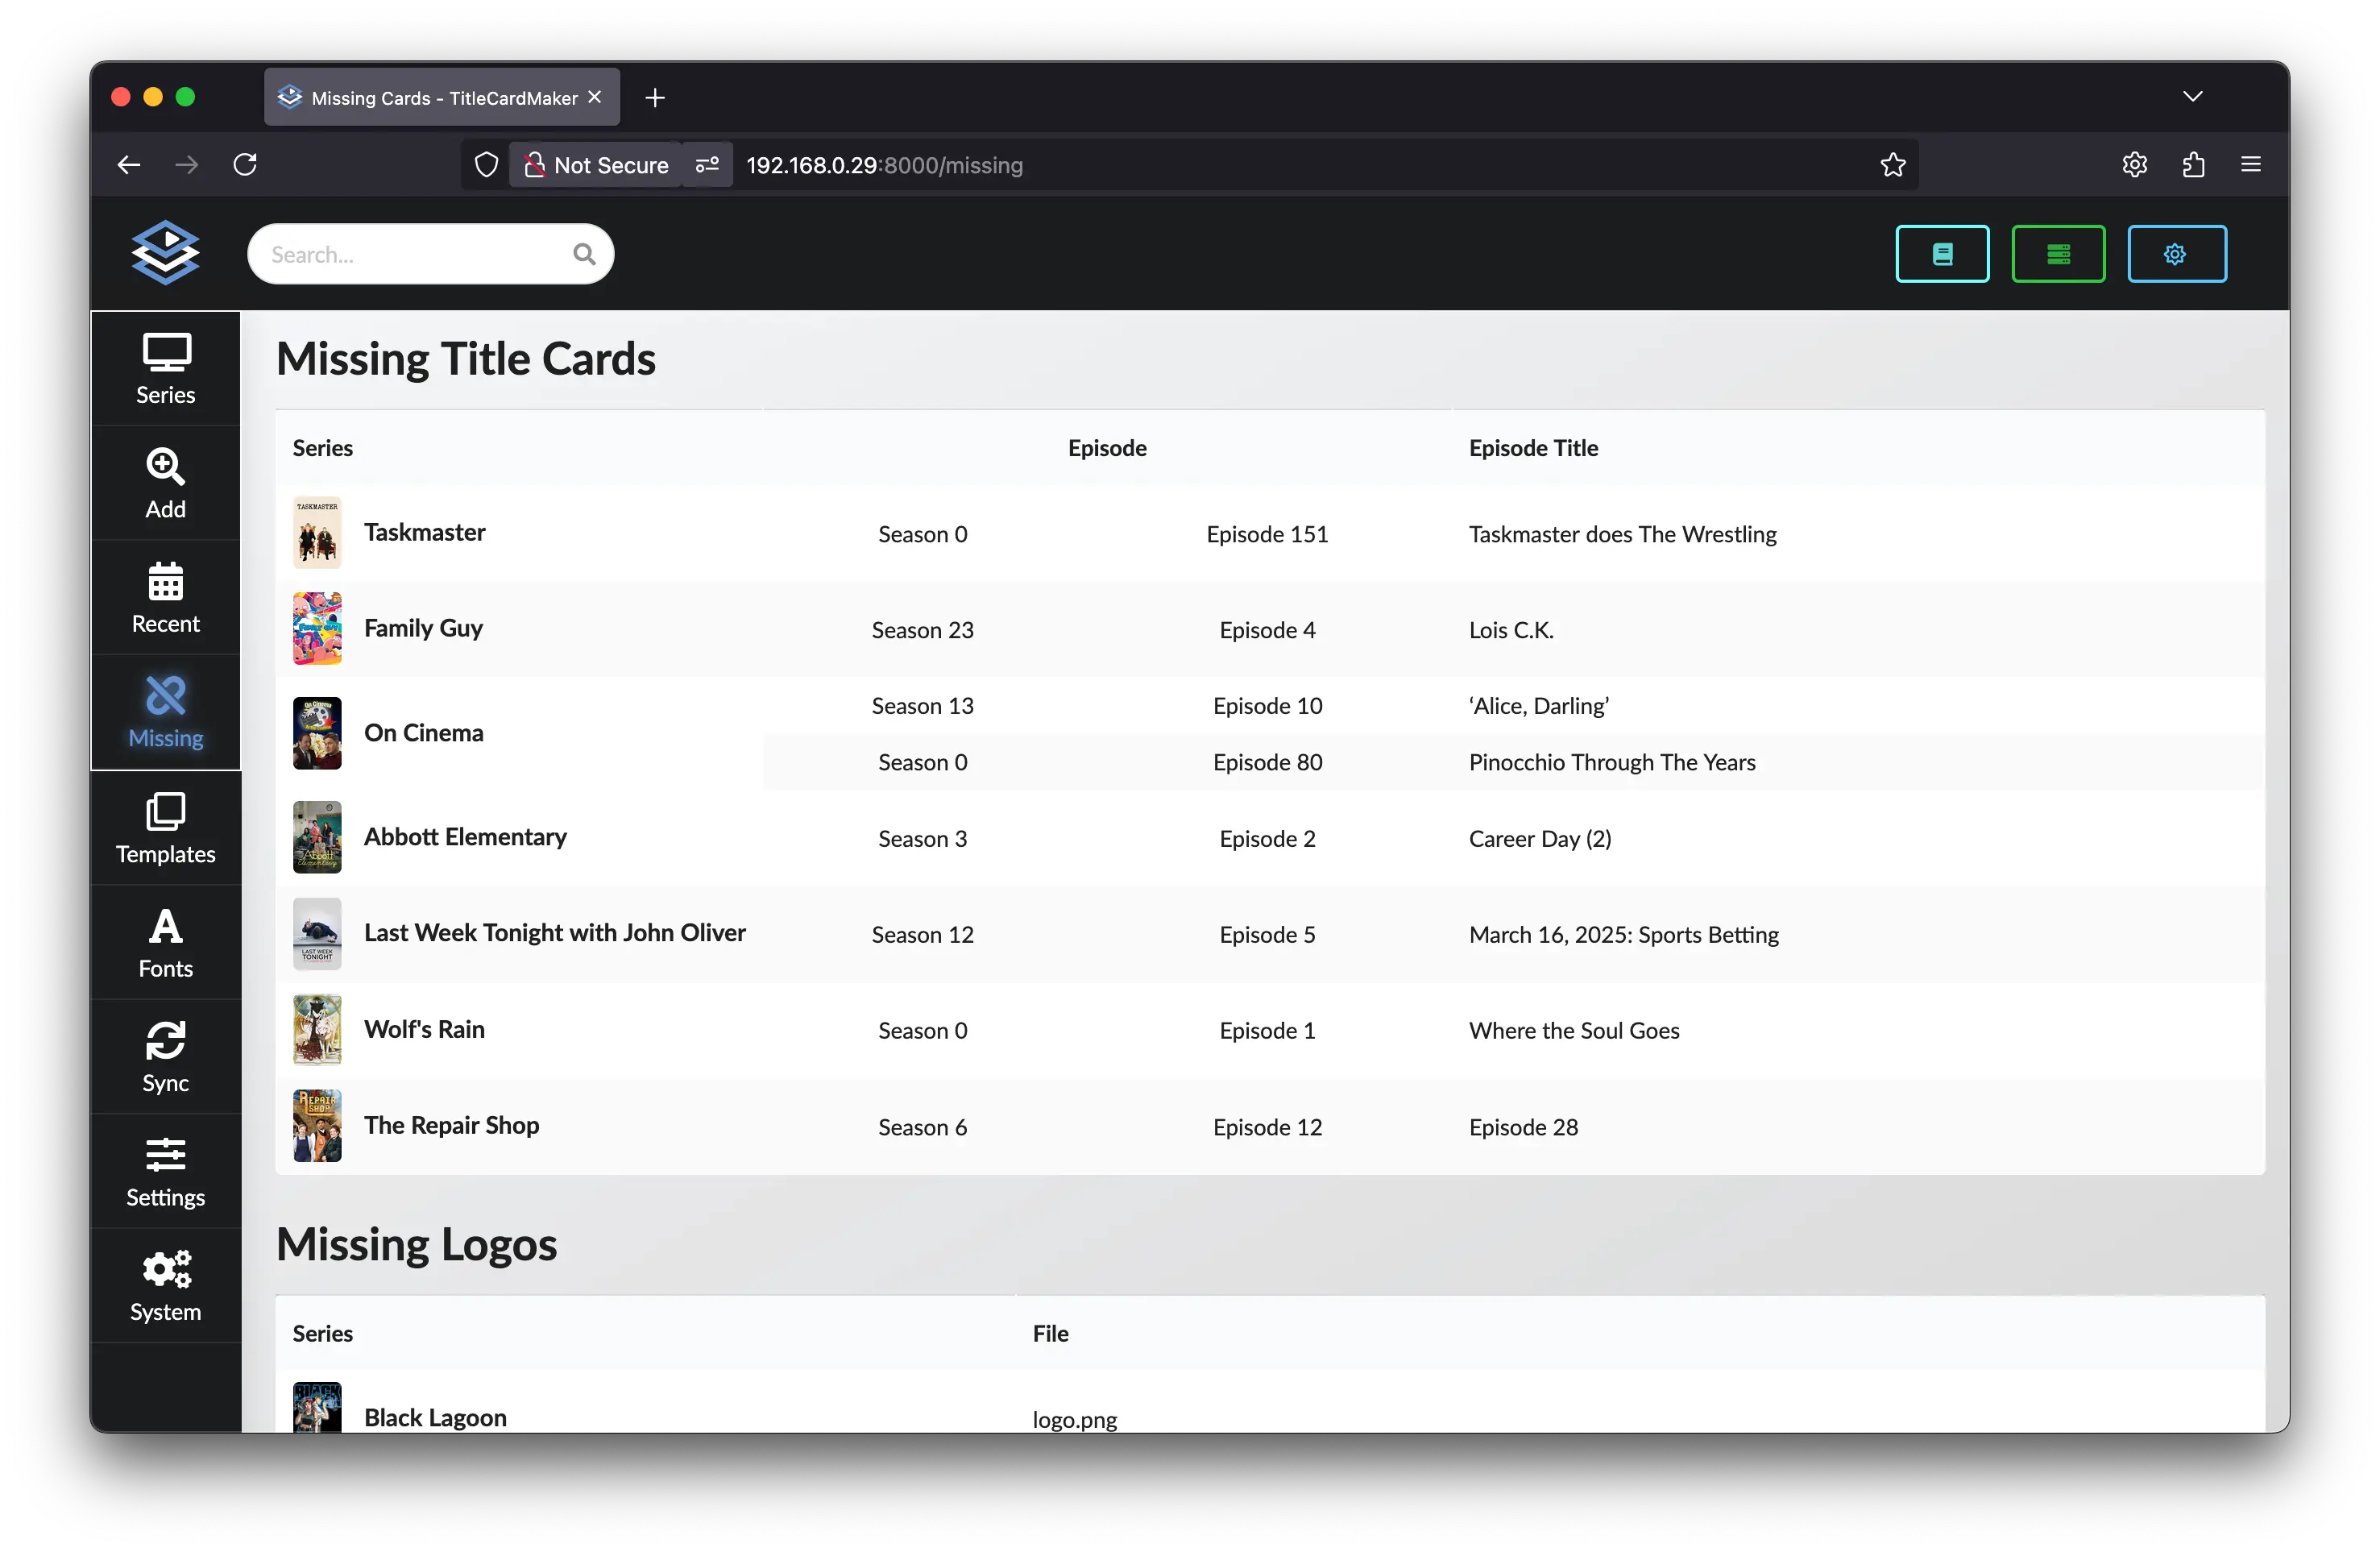The width and height of the screenshot is (2380, 1552).
Task: Click the TitleCardMaker logo icon
Action: click(x=165, y=253)
